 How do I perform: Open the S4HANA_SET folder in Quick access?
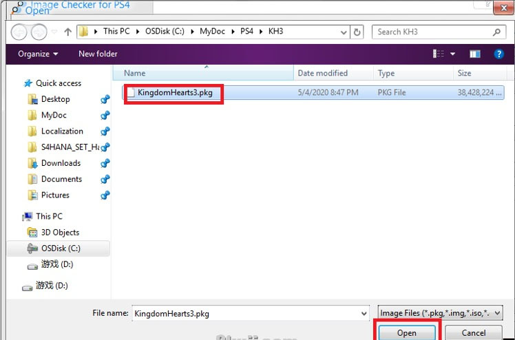70,147
